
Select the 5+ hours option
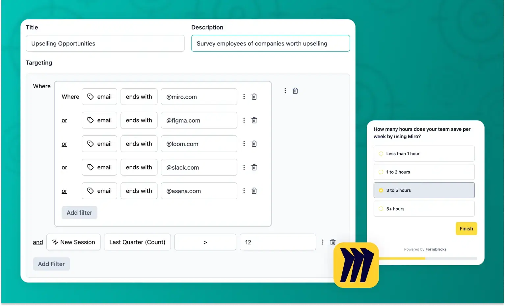[x=424, y=209]
